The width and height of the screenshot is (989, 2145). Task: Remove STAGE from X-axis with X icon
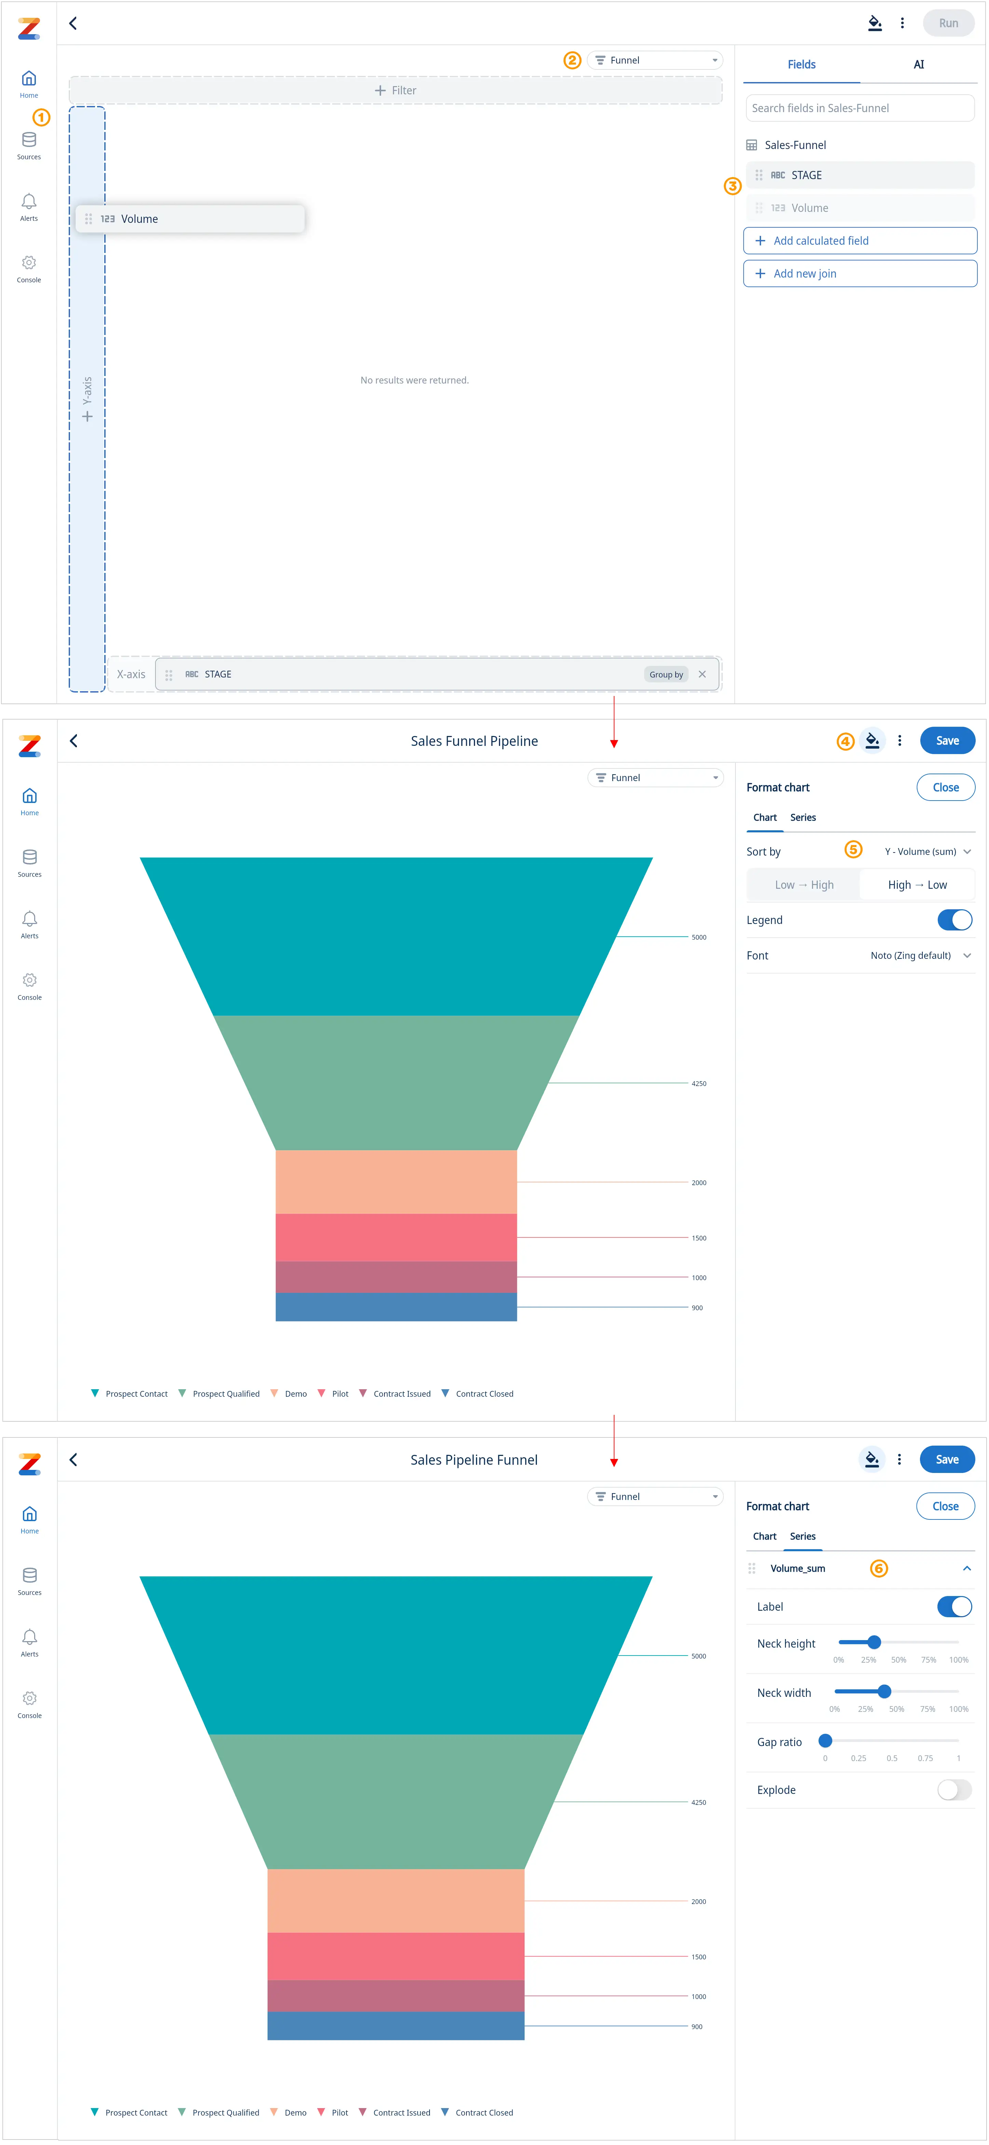pyautogui.click(x=702, y=674)
